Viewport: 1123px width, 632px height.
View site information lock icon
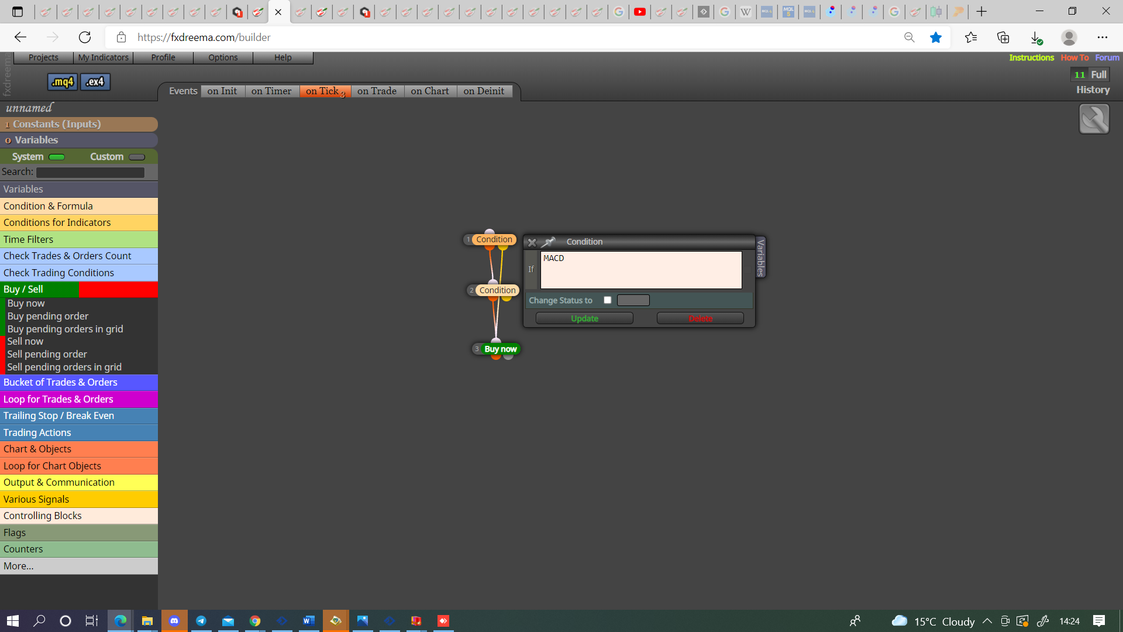point(121,37)
